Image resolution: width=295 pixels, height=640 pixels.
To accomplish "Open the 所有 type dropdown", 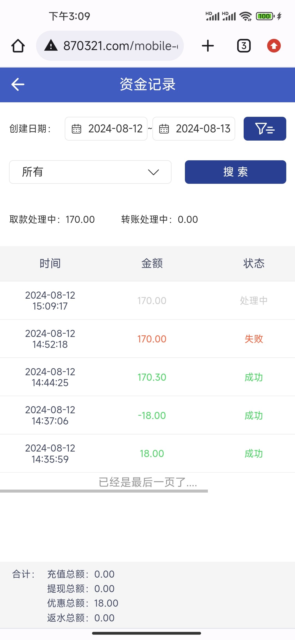I will coord(90,172).
